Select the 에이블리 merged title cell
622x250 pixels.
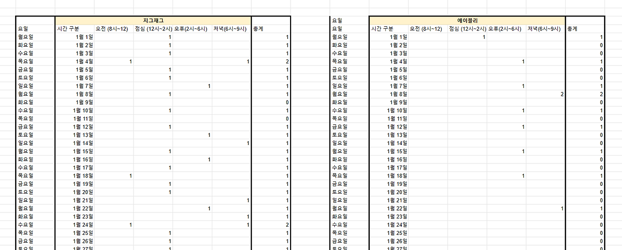pos(467,20)
